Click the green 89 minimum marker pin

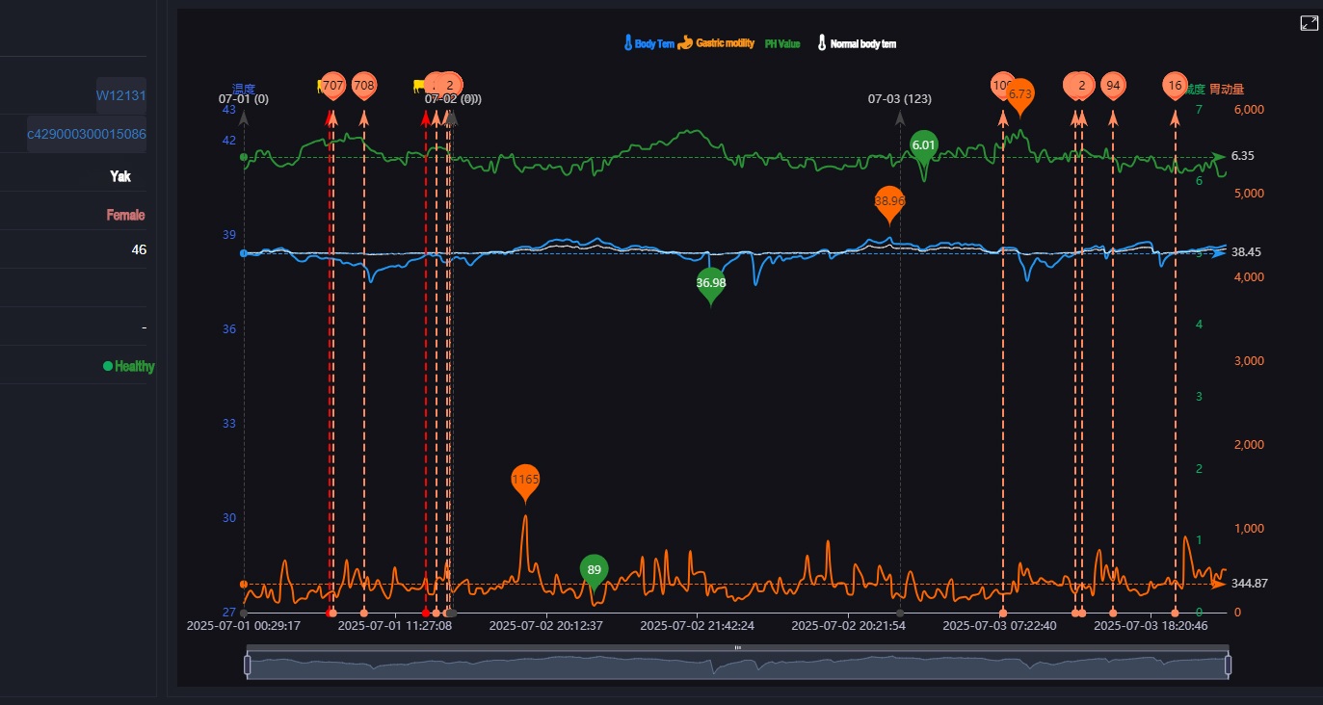595,569
